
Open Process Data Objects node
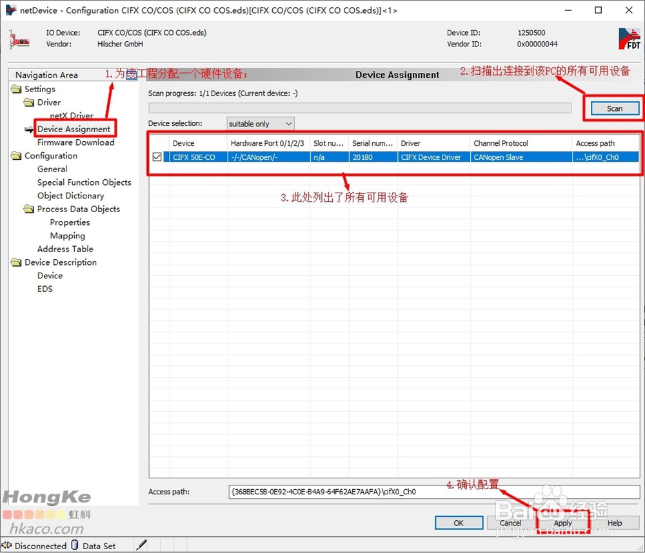tap(79, 209)
